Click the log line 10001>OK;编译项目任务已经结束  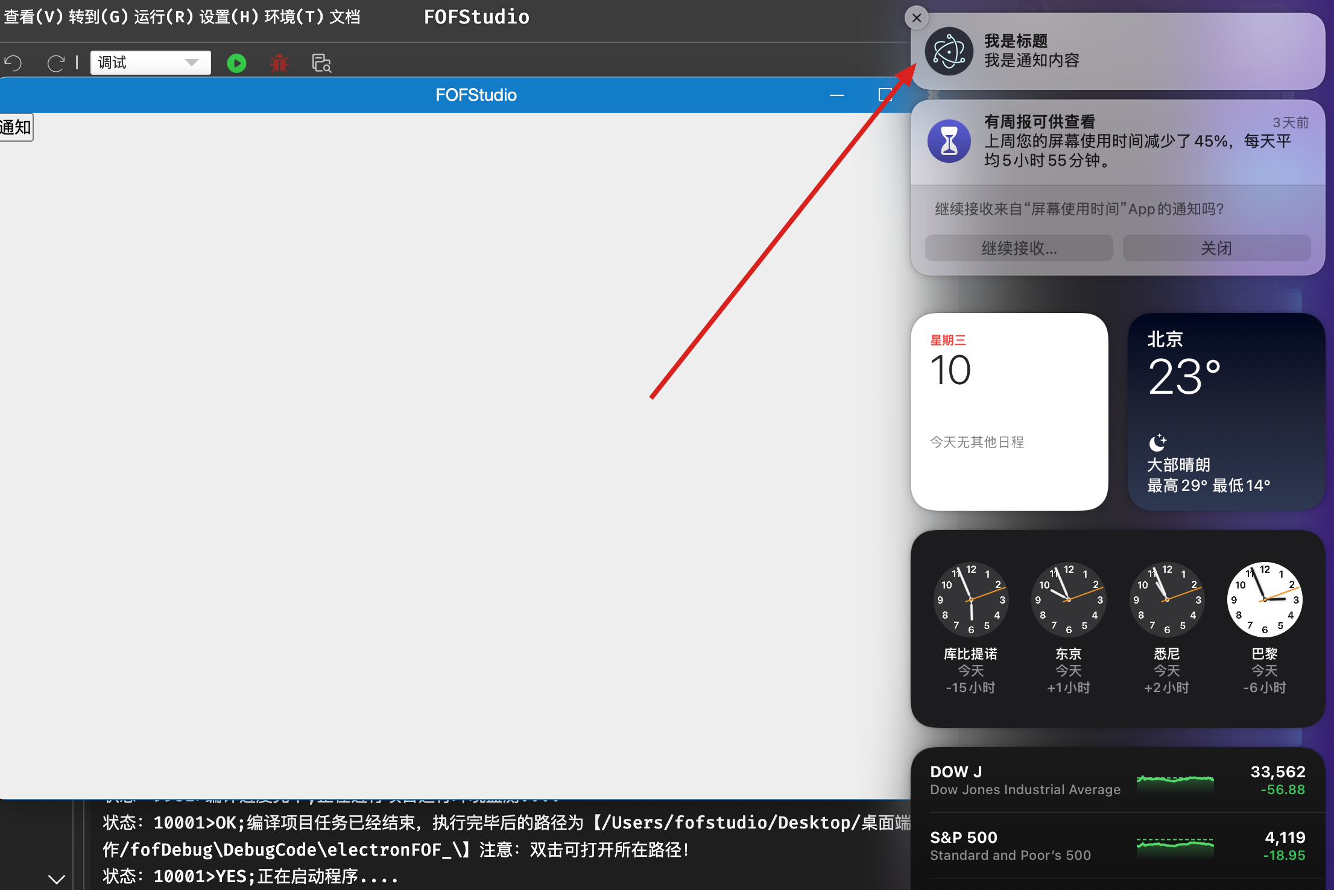(507, 836)
